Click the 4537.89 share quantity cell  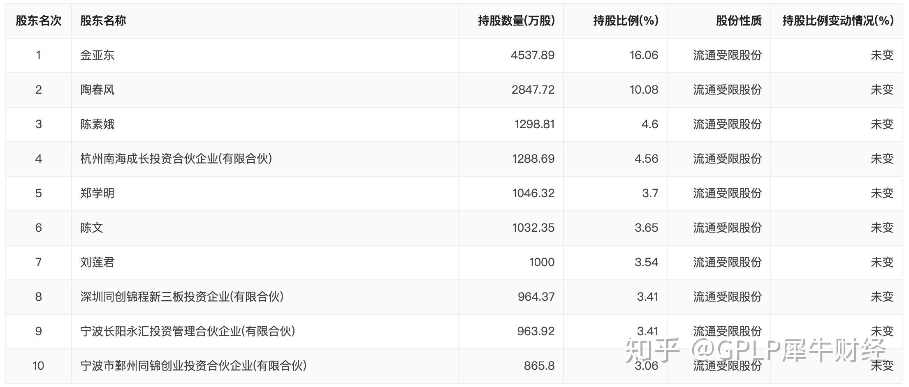[x=533, y=55]
